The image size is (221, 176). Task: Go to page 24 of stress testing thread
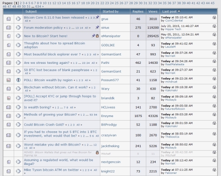[x=88, y=63]
